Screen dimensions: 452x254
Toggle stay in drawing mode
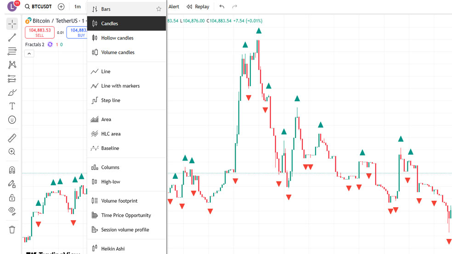click(12, 184)
